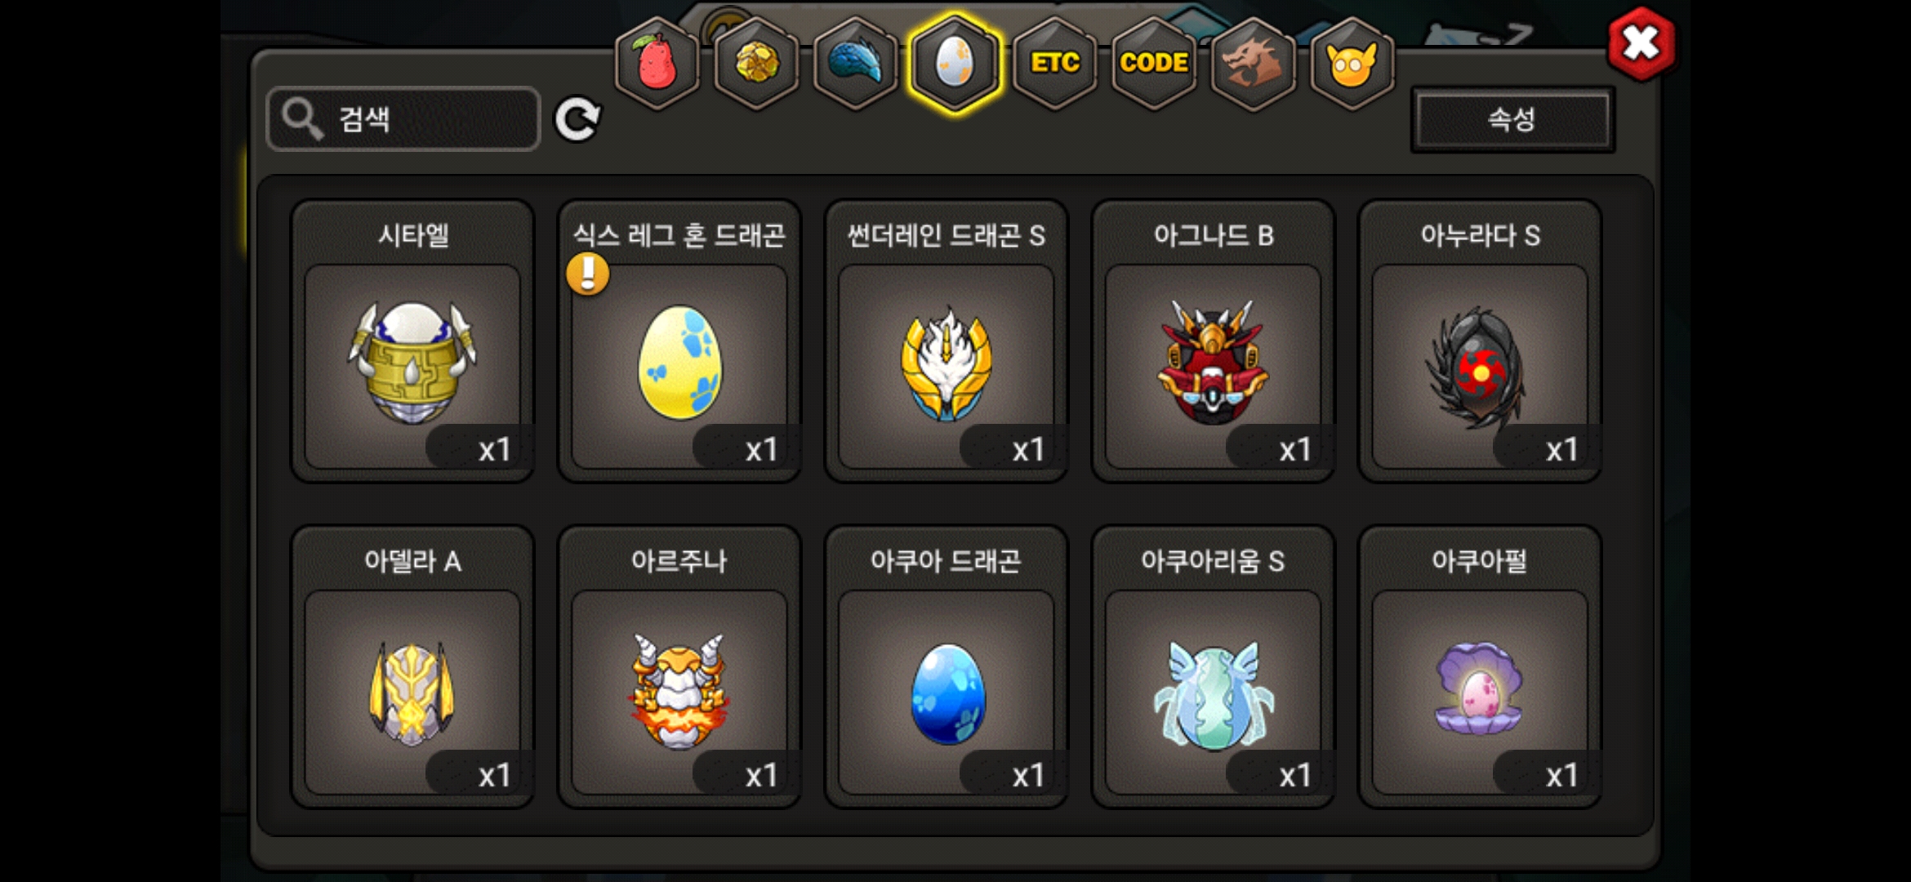Select the 아누라다 S black egg
Screen dimensions: 1911x882
1480,341
